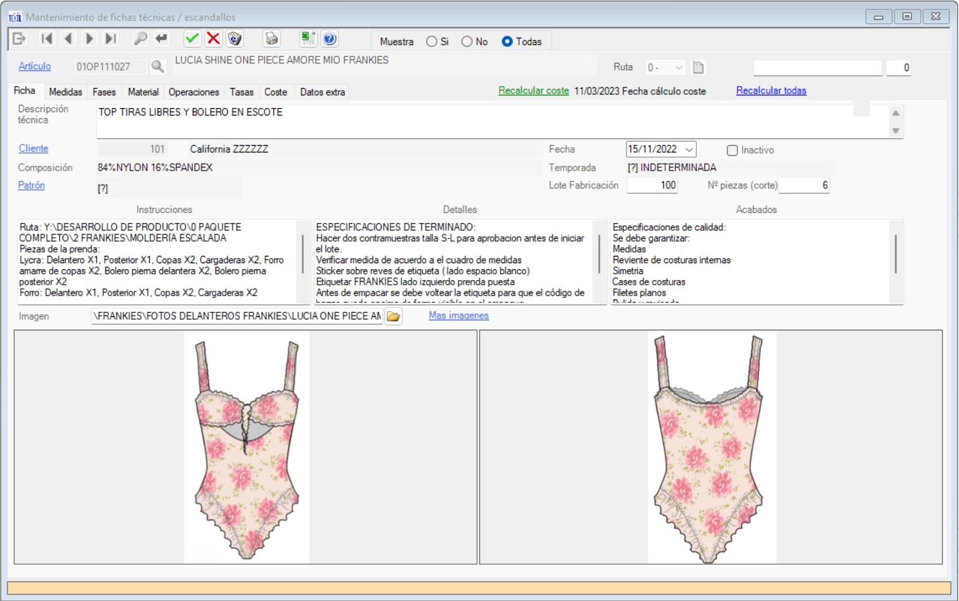Select the Muestra 'Si' radio button

(431, 42)
